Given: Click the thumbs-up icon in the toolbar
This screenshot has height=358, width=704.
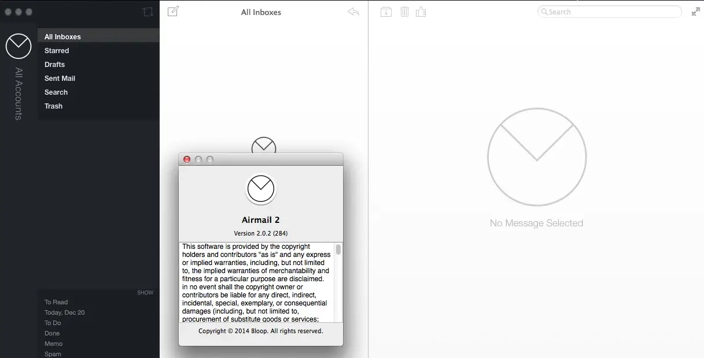Looking at the screenshot, I should click(x=421, y=12).
